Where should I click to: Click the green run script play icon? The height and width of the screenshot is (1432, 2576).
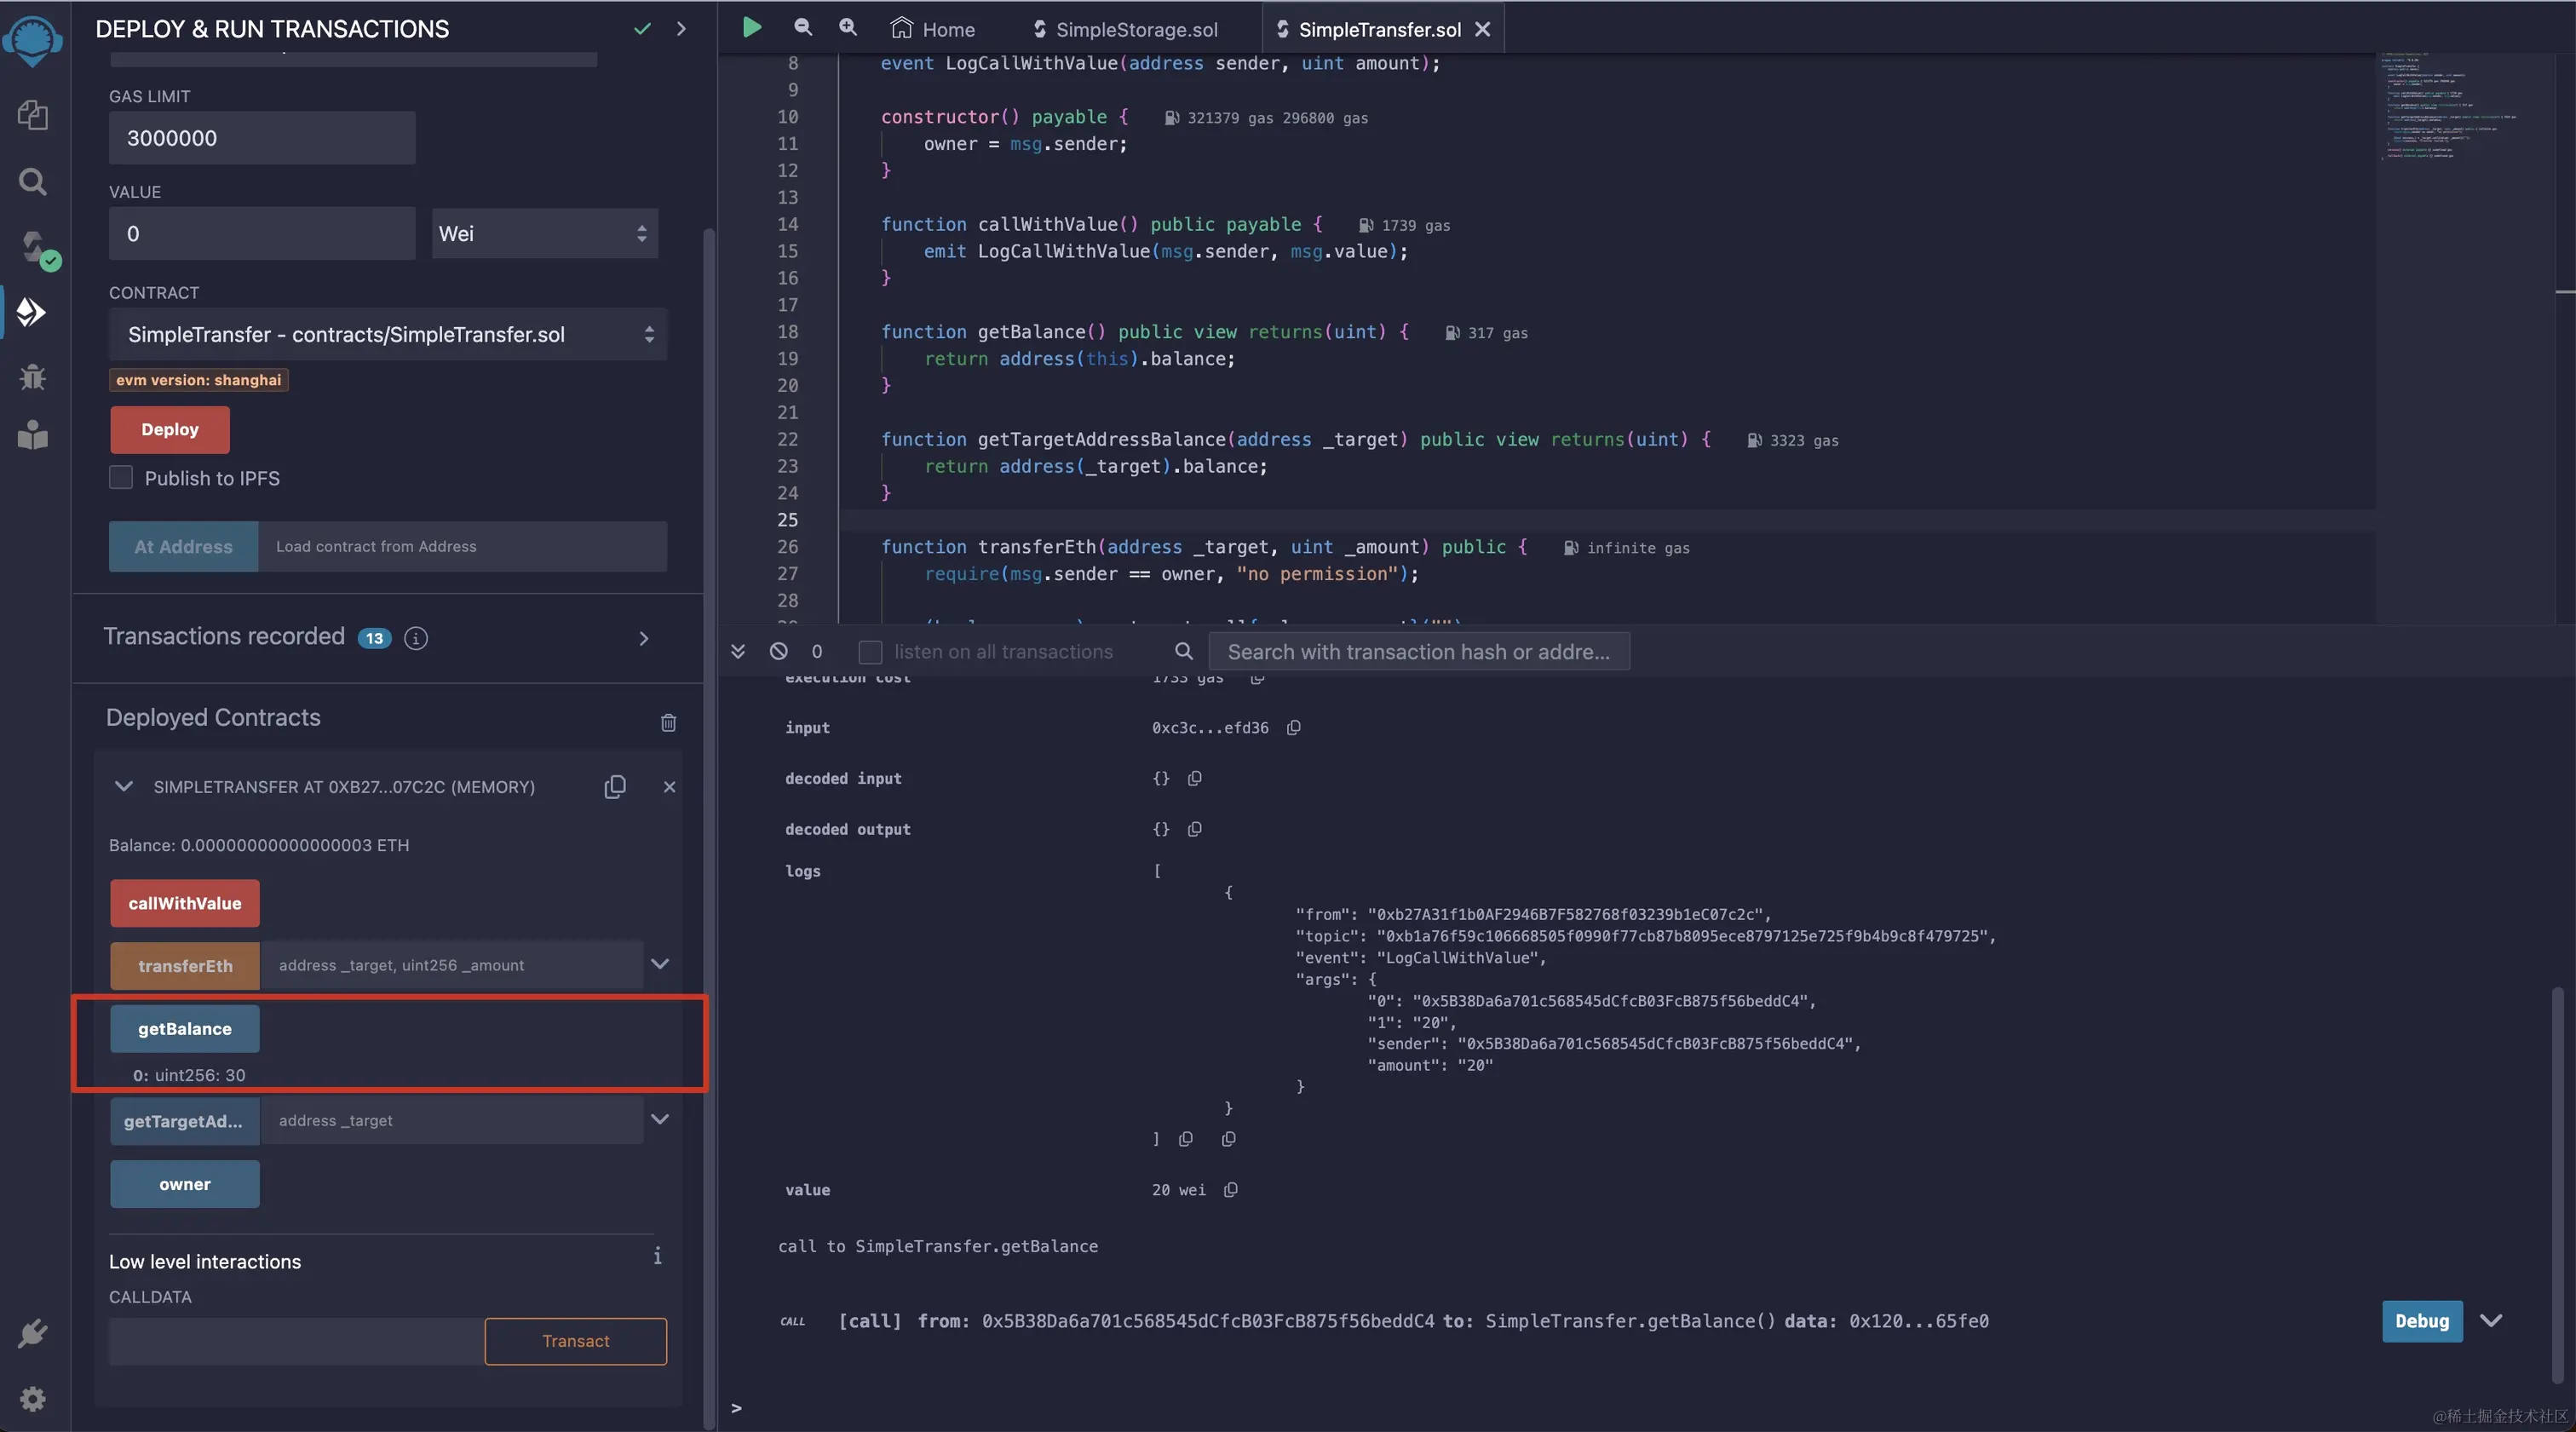(x=752, y=28)
